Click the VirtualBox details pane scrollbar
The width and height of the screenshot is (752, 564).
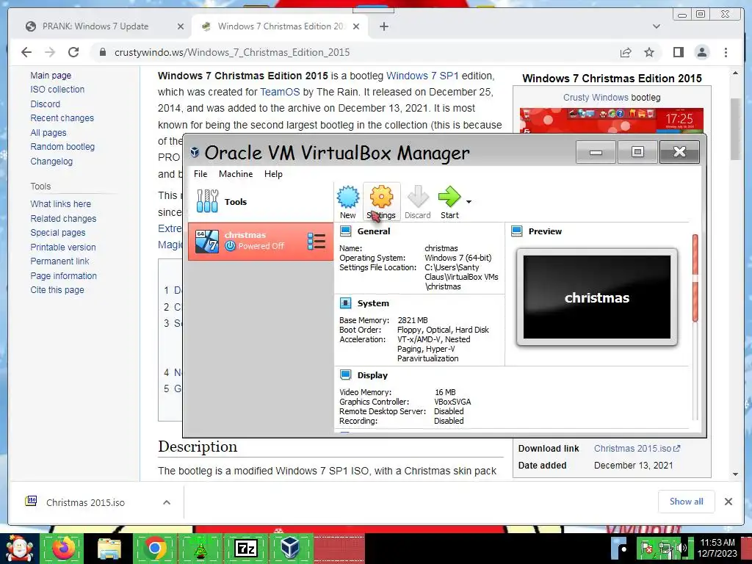pyautogui.click(x=695, y=278)
